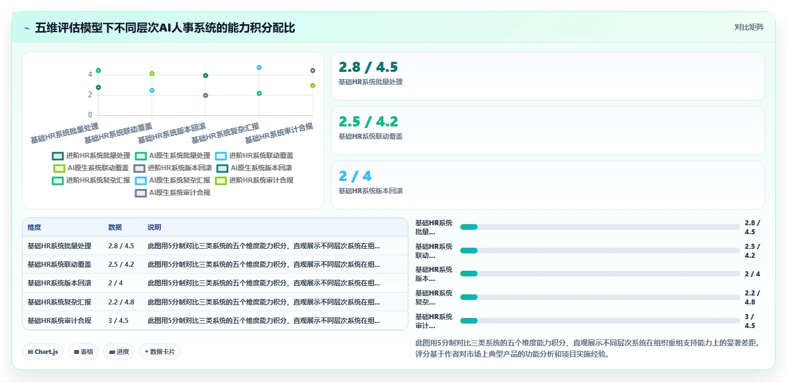Image resolution: width=787 pixels, height=382 pixels.
Task: Click the green chart point above 复杂汇报
Action: pos(259,94)
